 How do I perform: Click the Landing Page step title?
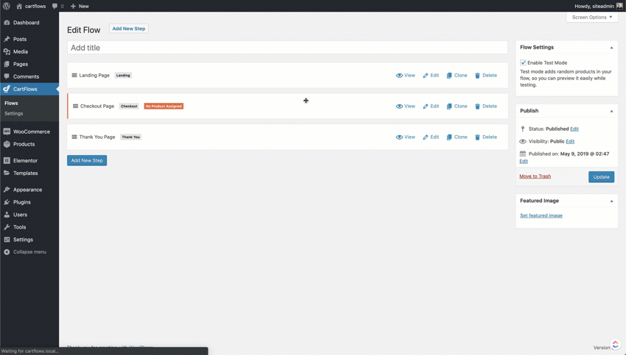point(94,75)
